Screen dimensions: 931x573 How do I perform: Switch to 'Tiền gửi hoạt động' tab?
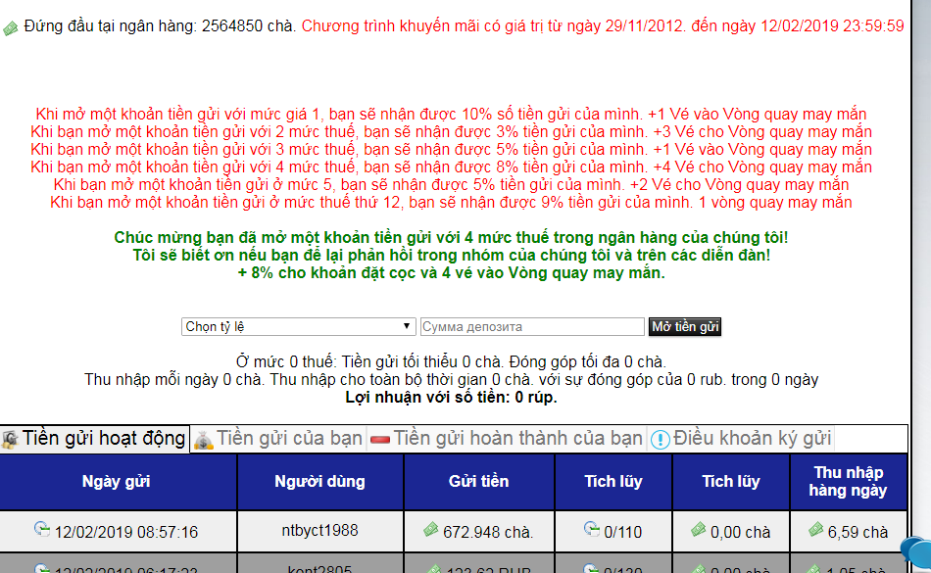95,439
